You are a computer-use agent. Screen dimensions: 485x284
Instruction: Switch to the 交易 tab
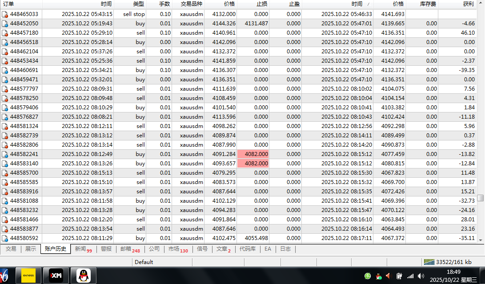click(x=11, y=249)
